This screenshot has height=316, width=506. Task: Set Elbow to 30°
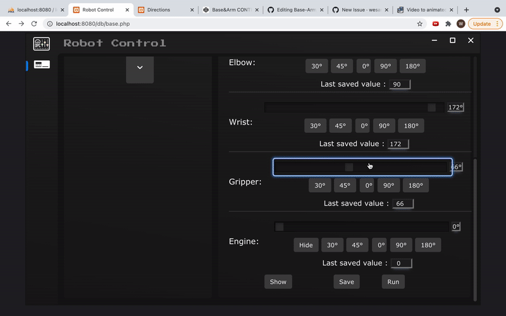[317, 66]
